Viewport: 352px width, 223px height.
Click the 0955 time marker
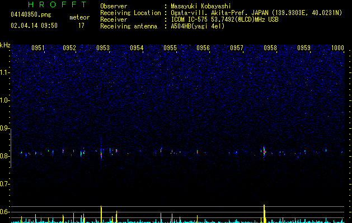170,47
